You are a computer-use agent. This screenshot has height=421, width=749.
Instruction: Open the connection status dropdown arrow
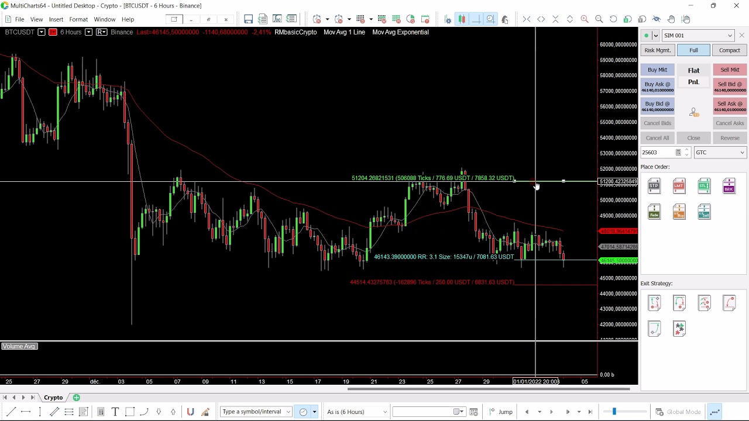pyautogui.click(x=655, y=36)
